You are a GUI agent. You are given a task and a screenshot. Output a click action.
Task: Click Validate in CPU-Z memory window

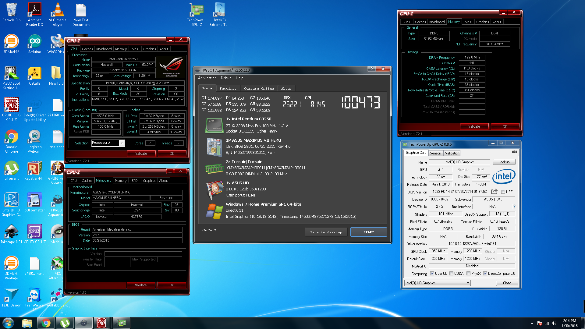pyautogui.click(x=474, y=126)
